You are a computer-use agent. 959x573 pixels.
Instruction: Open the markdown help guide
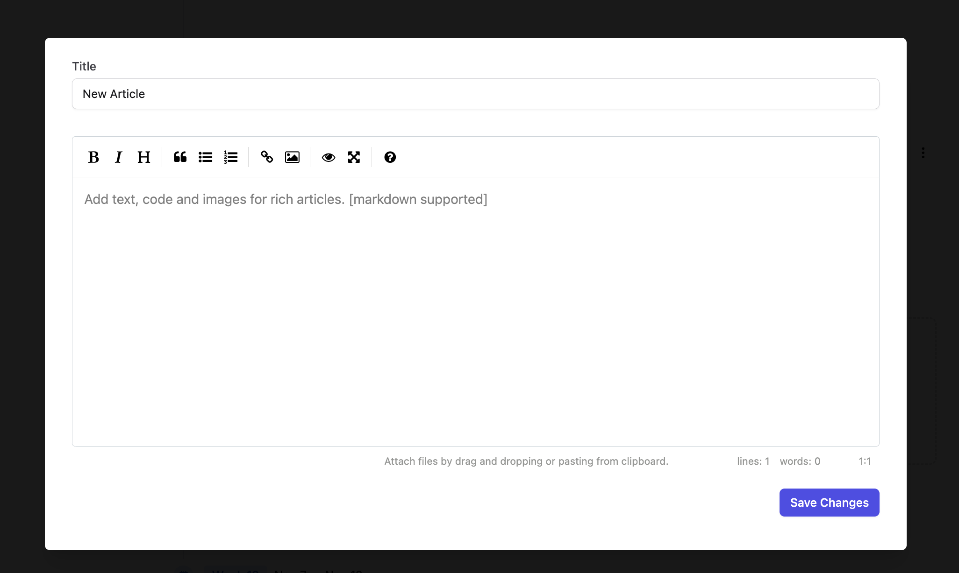389,157
